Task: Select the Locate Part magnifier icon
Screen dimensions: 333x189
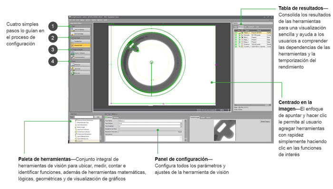Action: click(x=73, y=41)
